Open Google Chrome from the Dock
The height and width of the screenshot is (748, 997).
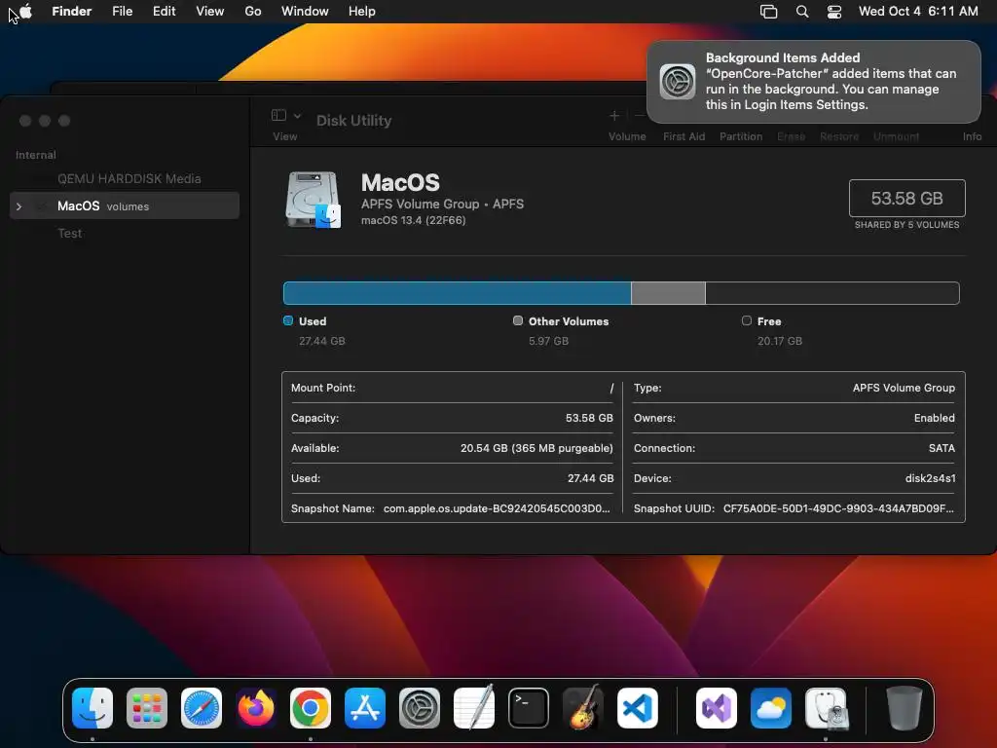(x=311, y=708)
